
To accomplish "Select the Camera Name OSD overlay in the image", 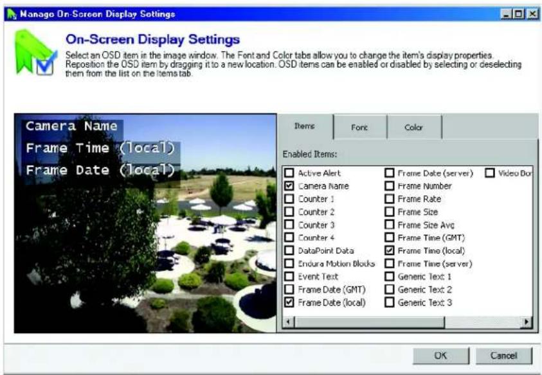I will click(x=71, y=126).
